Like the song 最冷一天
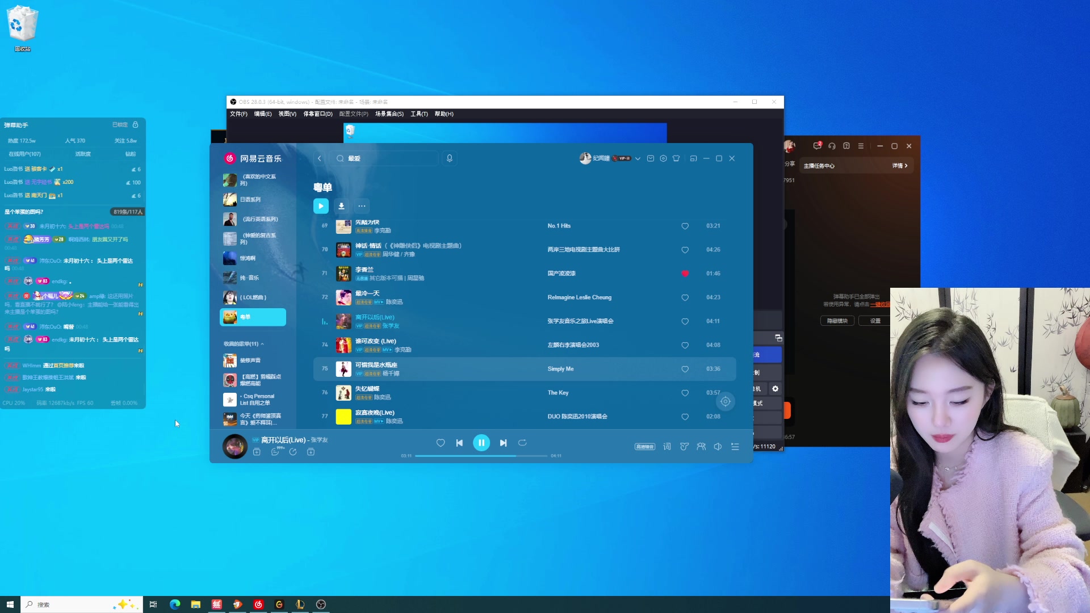Screen dimensions: 1090x613 click(x=685, y=297)
